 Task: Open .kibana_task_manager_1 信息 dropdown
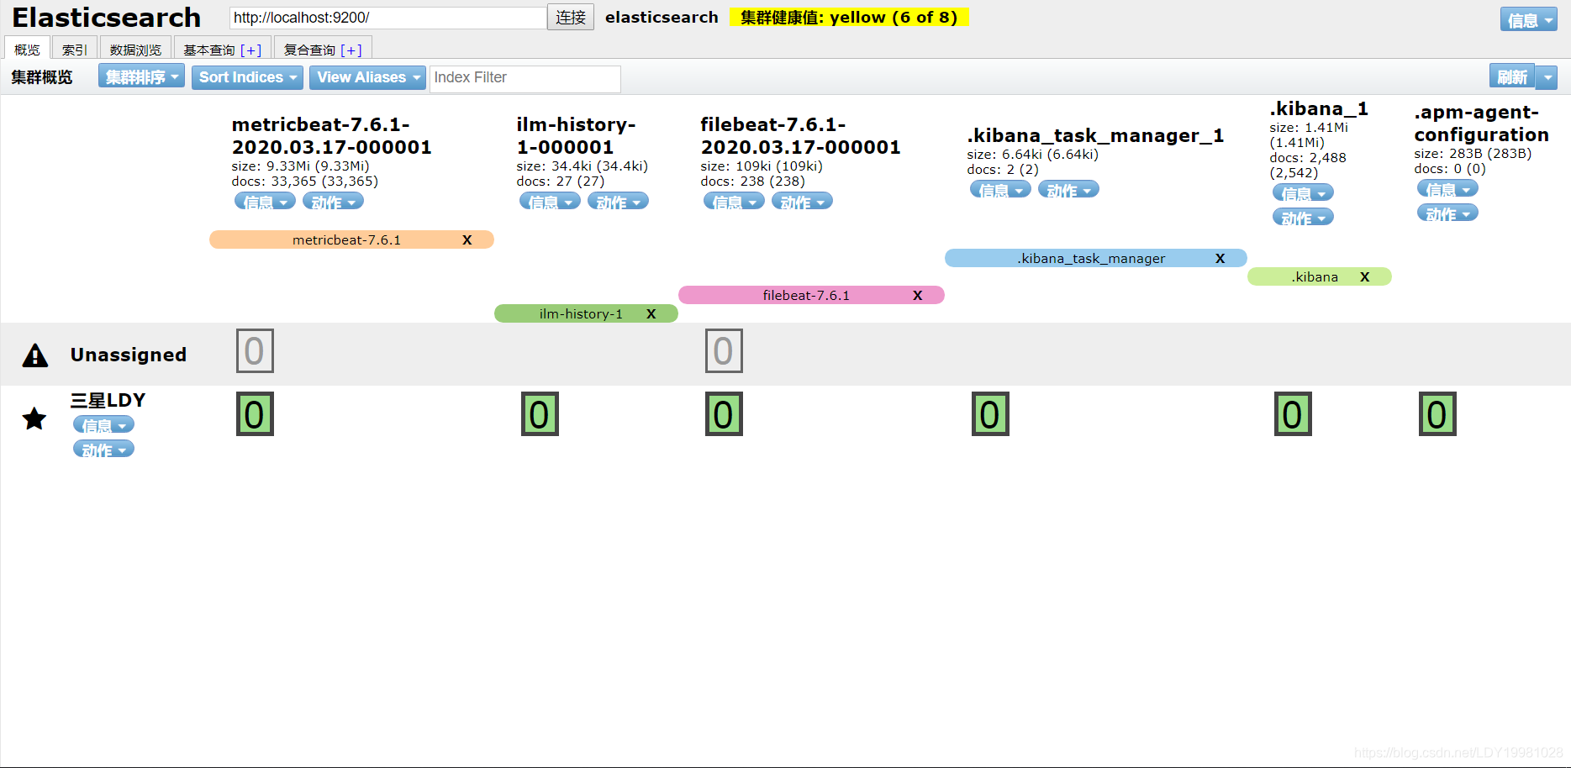[x=1000, y=190]
